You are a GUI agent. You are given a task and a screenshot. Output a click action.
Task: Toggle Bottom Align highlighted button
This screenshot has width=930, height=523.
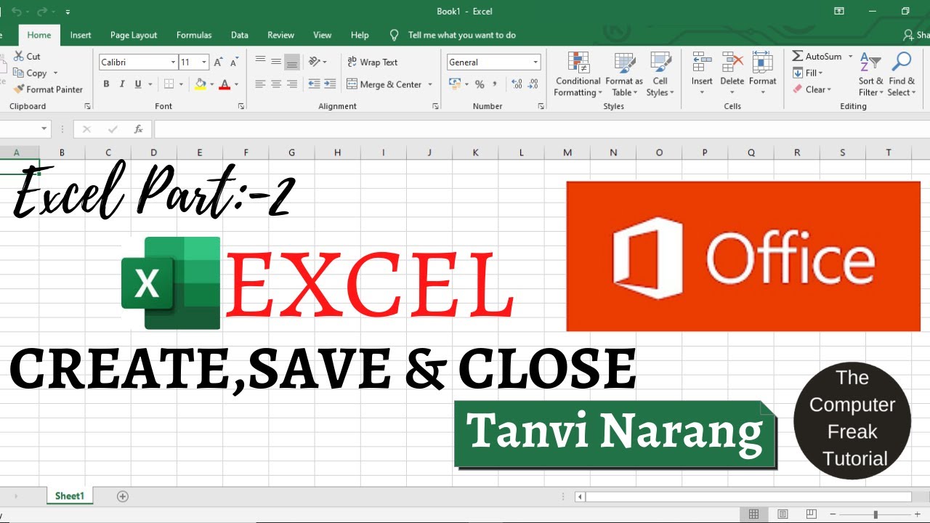click(x=292, y=62)
